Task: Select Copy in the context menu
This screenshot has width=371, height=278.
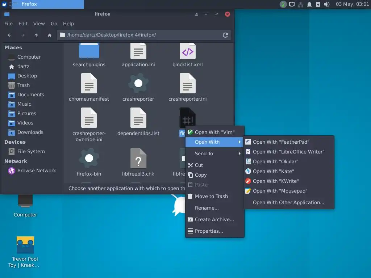Action: [214, 175]
